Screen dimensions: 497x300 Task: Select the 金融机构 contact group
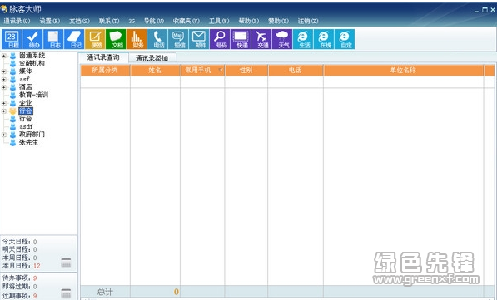click(32, 63)
